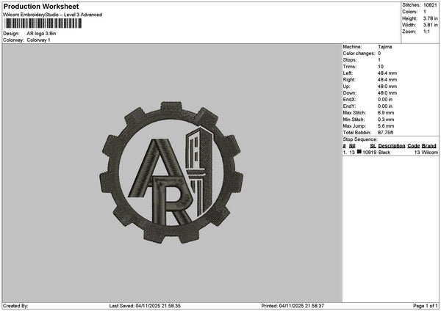Image resolution: width=441 pixels, height=311 pixels.
Task: Click the Left value 48.4 mm
Action: coord(387,73)
